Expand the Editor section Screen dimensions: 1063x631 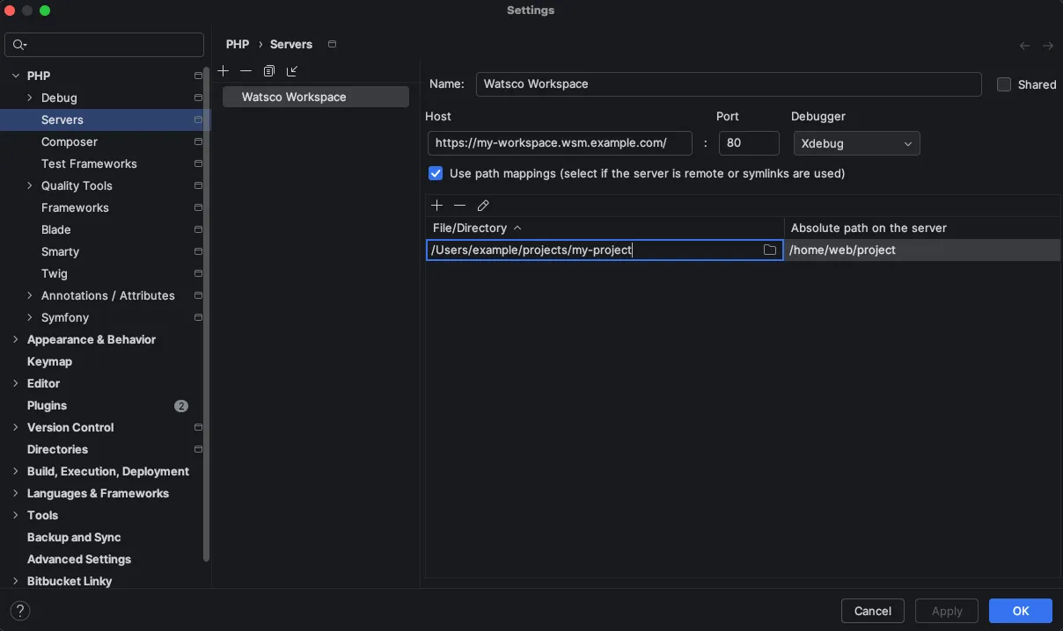16,383
